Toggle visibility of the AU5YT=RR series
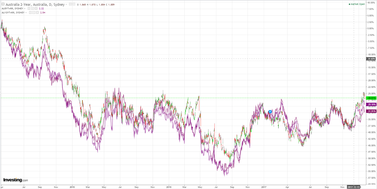Image resolution: width=377 pixels, height=189 pixels. (x=29, y=8)
